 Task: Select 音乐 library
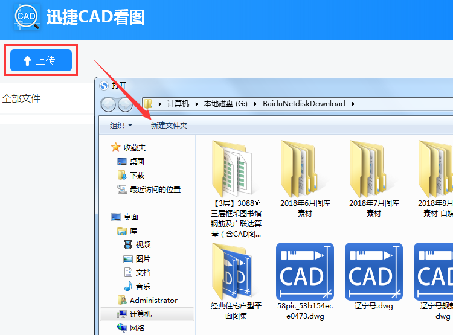(143, 287)
